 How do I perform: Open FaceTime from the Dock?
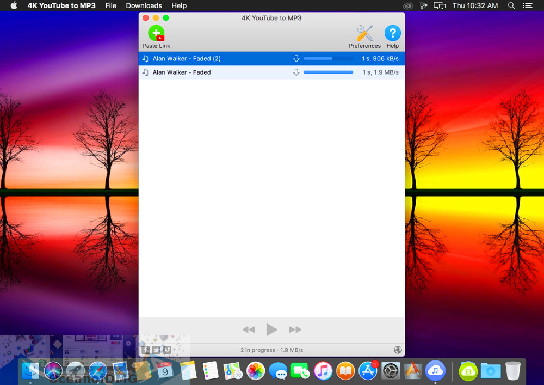tap(300, 371)
